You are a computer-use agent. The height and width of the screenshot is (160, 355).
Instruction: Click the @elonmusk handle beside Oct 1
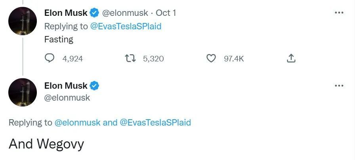(126, 13)
